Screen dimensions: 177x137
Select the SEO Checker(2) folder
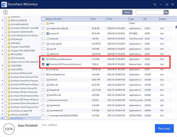tap(18, 58)
